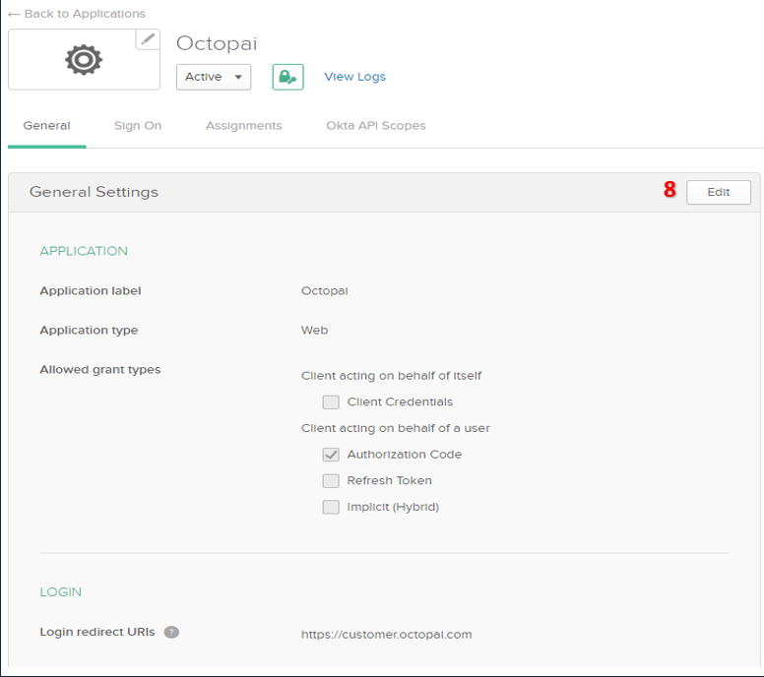Screen dimensions: 764x677
Task: Toggle the Authorization Code checkbox
Action: coord(331,455)
